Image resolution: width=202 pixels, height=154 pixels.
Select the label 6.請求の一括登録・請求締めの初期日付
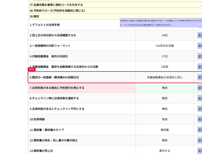click(x=54, y=77)
